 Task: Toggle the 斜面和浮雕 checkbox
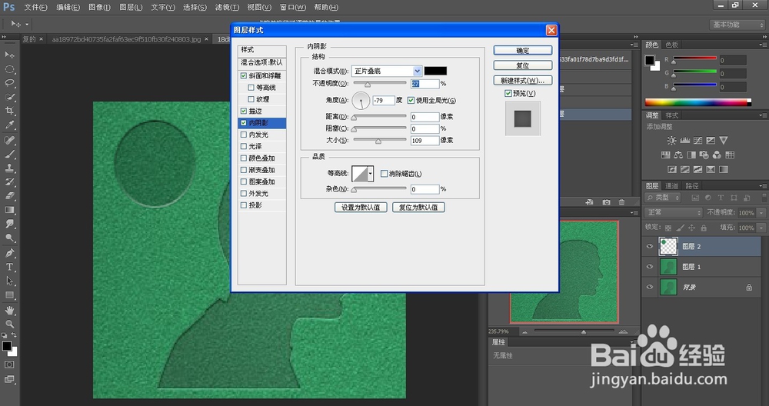point(244,76)
